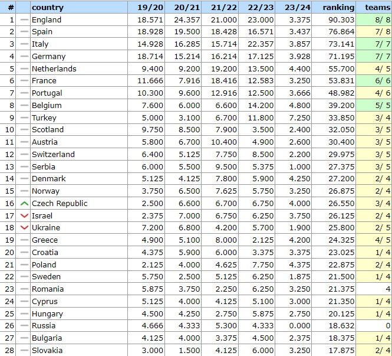Select the country name France
This screenshot has width=392, height=356.
pos(44,81)
